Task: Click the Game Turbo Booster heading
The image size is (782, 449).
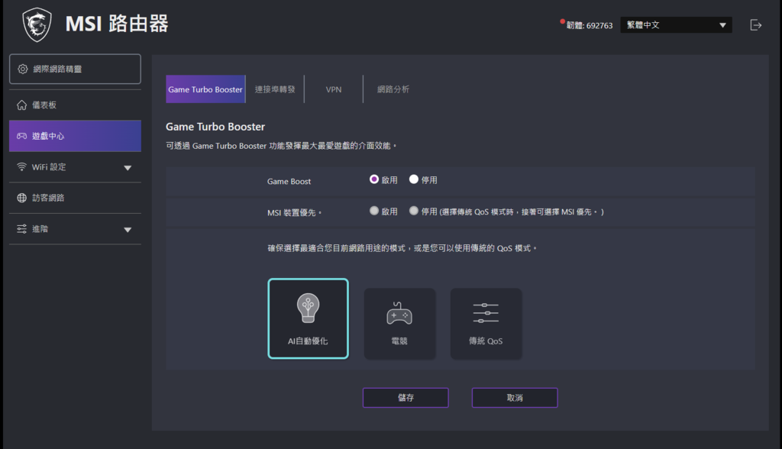Action: (215, 127)
